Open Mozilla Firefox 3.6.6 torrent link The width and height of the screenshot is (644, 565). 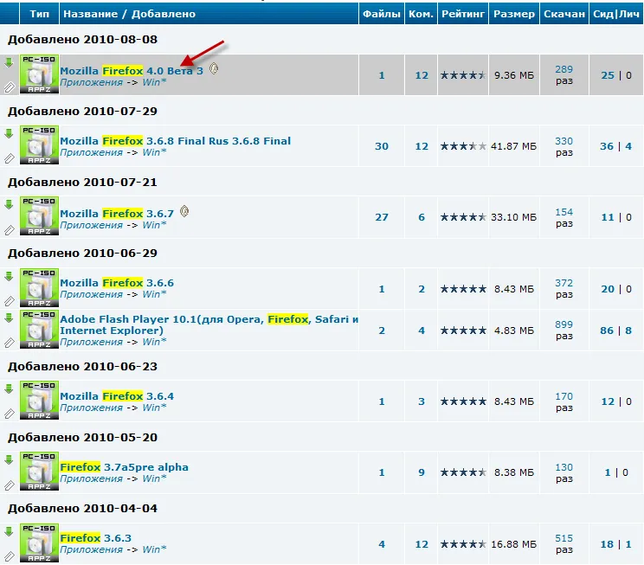pyautogui.click(x=117, y=283)
